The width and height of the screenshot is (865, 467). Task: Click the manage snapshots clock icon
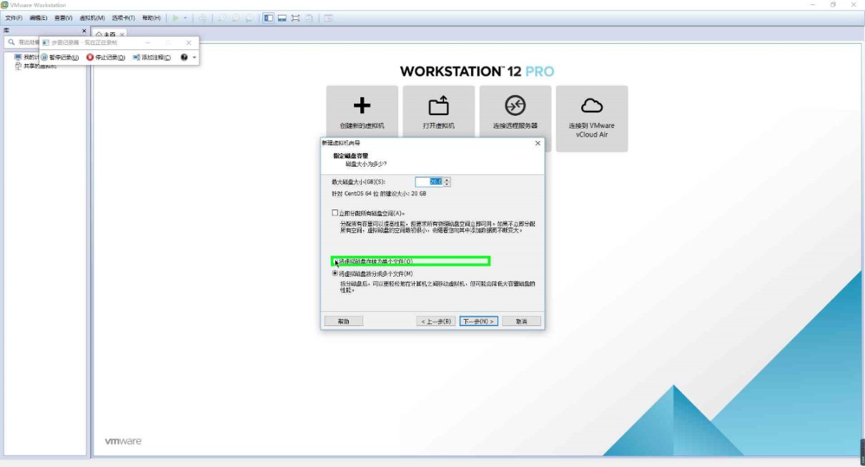pos(249,18)
